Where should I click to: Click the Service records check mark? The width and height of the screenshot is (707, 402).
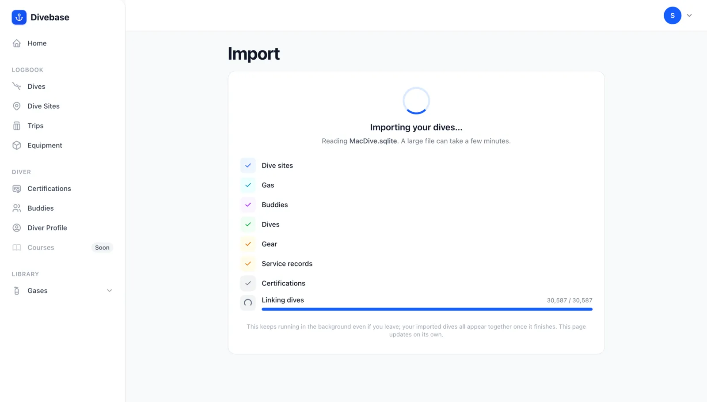[x=248, y=264]
